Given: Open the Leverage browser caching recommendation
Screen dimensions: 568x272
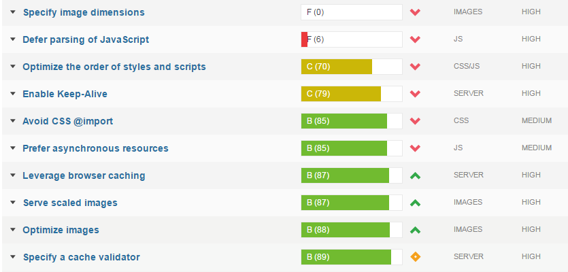Looking at the screenshot, I should [84, 175].
